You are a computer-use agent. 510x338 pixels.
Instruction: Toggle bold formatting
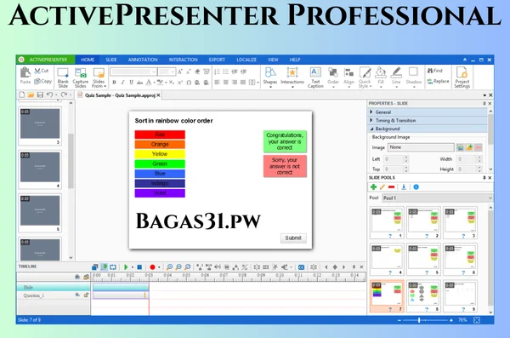(x=114, y=83)
